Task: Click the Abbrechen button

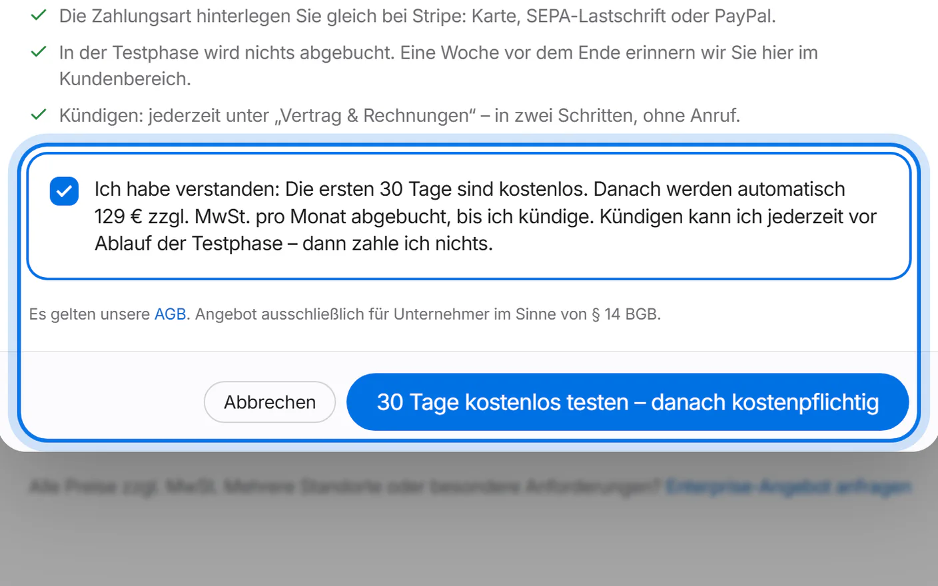Action: (270, 402)
